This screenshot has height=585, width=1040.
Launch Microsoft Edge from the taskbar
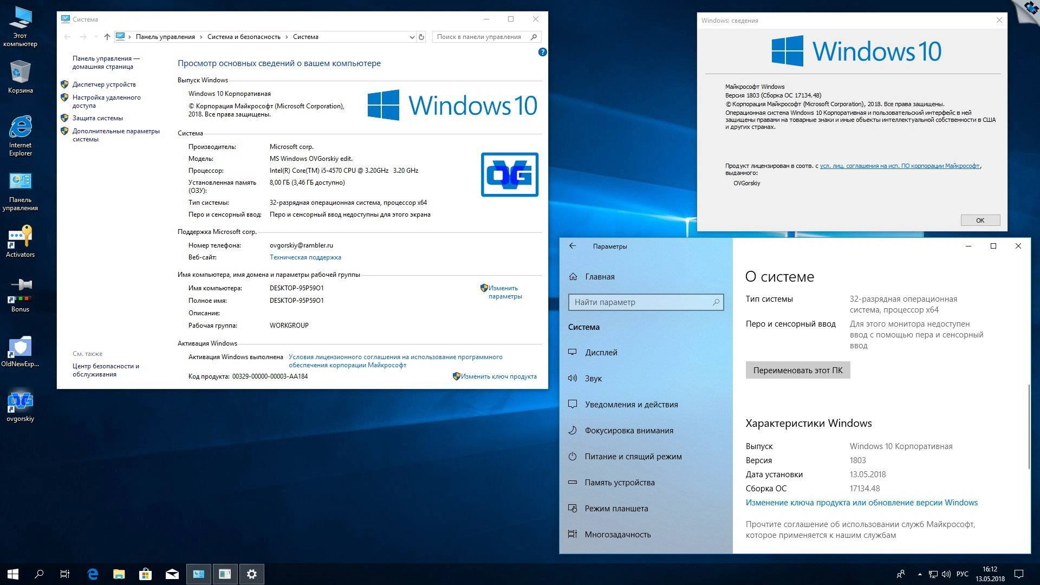point(93,574)
